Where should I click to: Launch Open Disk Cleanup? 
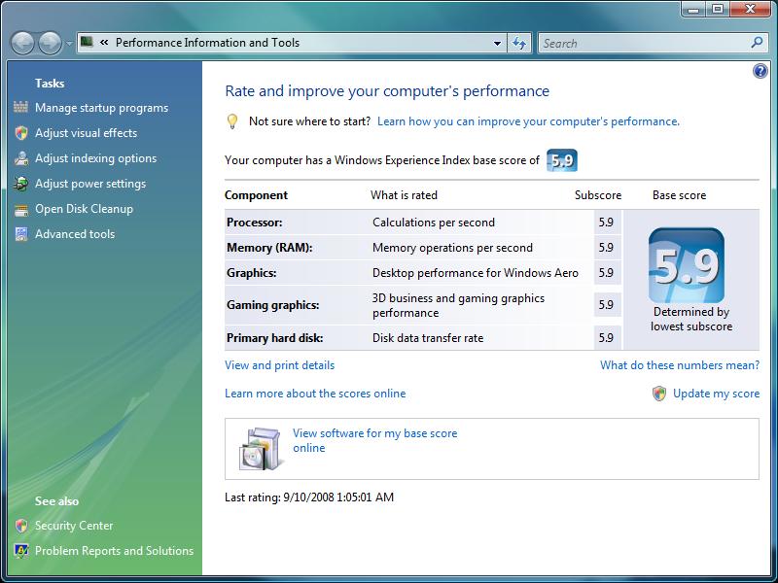(84, 209)
